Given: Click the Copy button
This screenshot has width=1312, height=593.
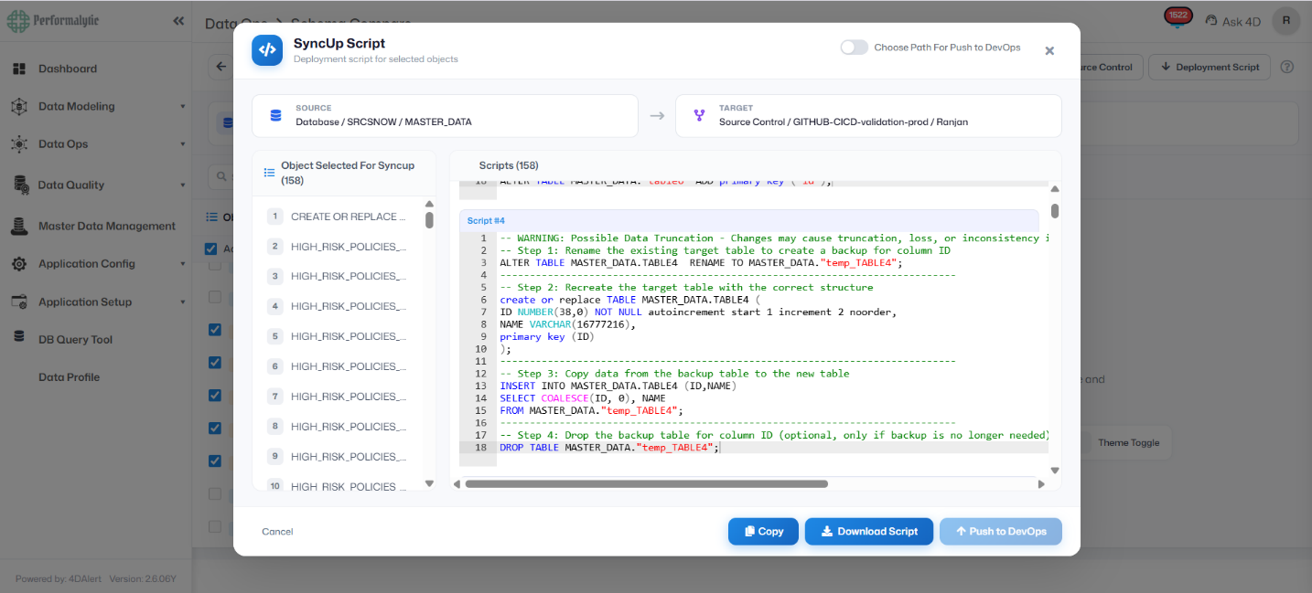Looking at the screenshot, I should point(763,532).
